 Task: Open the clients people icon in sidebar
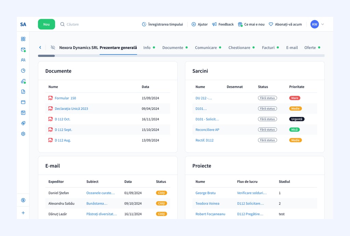pos(23,60)
